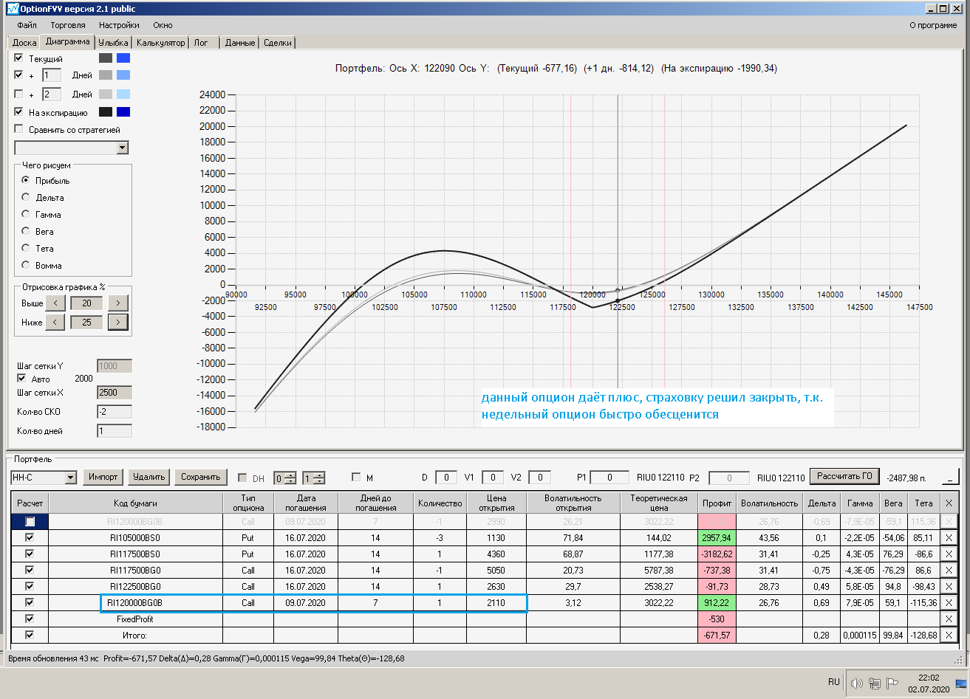Open the Action Center flag icon in the tray
This screenshot has height=699, width=970.
(892, 683)
